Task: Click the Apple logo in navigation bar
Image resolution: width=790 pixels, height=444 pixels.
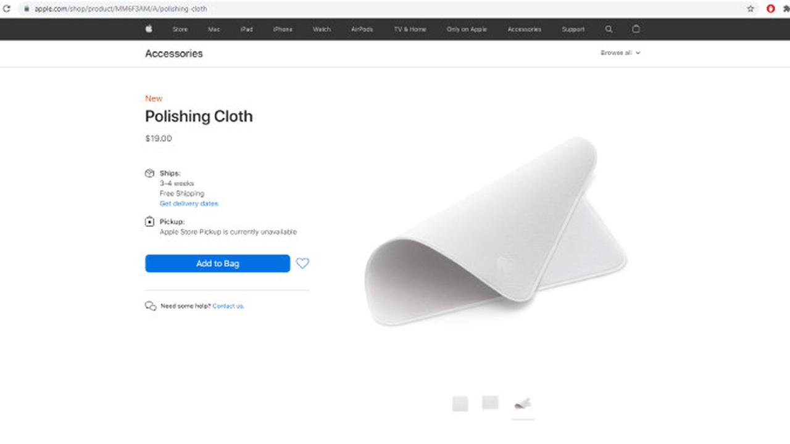Action: (x=149, y=29)
